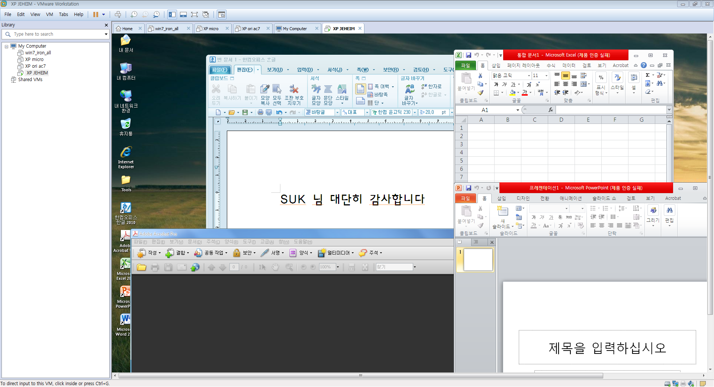Open Excel's font size 11 dropdown
Screen dimensions: 714x387
pos(546,76)
